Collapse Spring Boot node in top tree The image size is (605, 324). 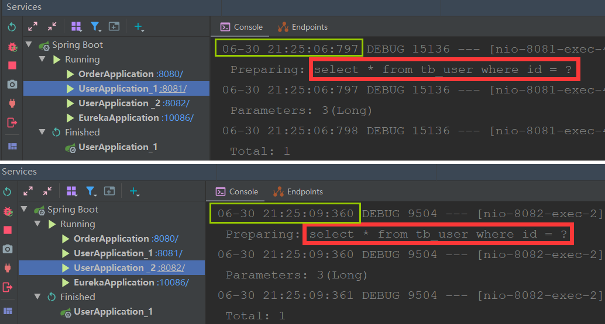pyautogui.click(x=29, y=44)
